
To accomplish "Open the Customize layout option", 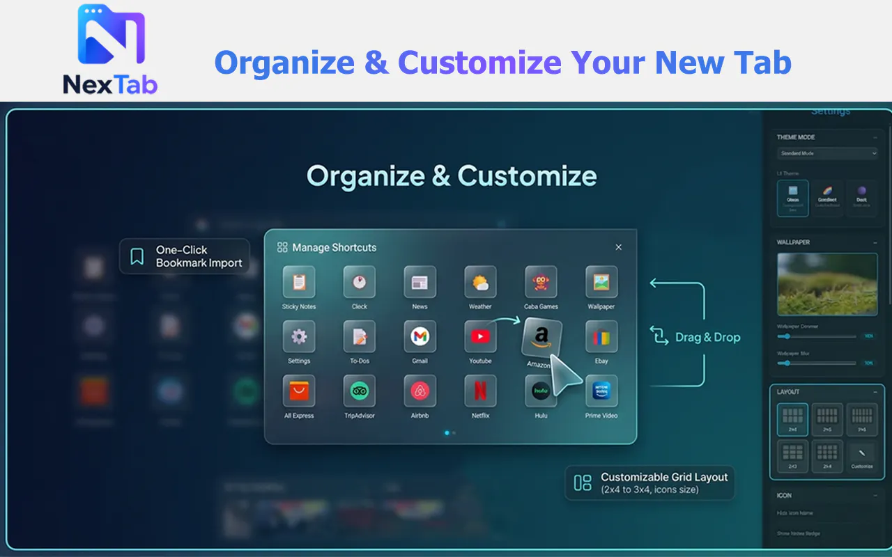I will coord(862,456).
